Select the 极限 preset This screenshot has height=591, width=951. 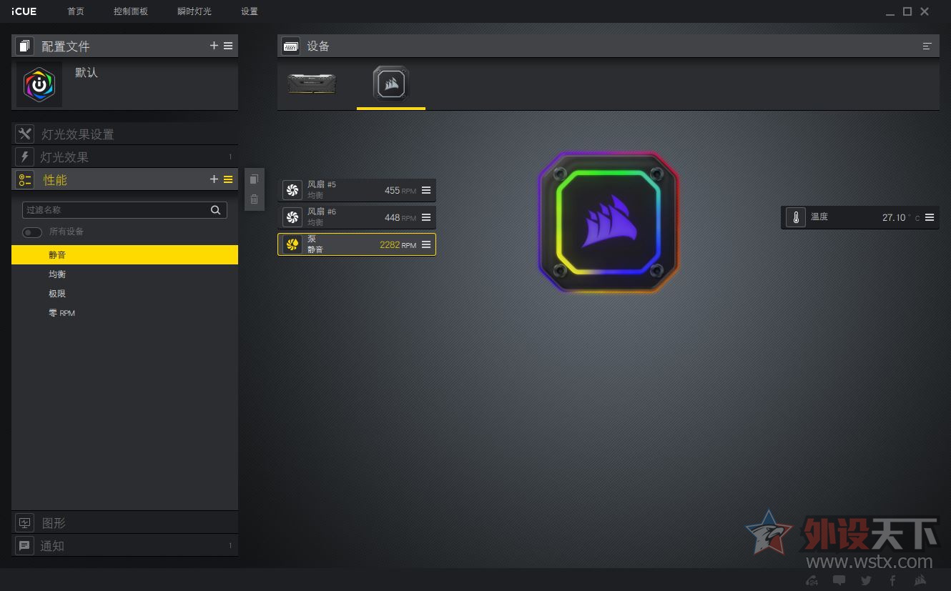pyautogui.click(x=124, y=294)
